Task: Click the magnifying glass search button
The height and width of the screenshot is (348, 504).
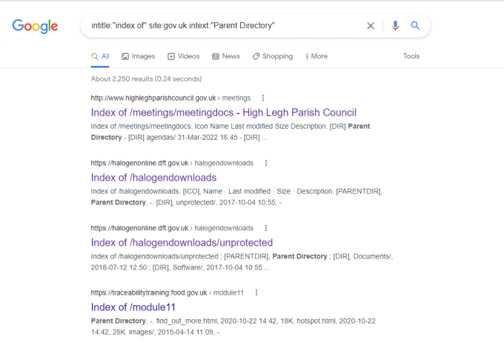Action: pyautogui.click(x=415, y=26)
